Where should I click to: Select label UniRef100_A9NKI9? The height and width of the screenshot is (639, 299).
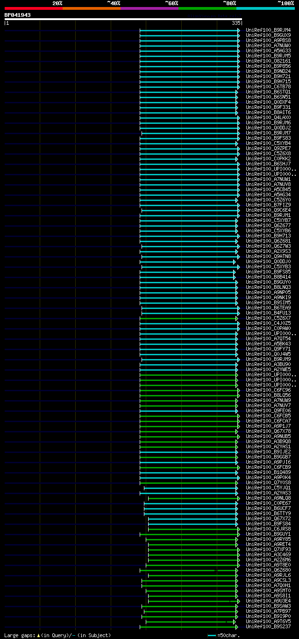tap(268, 298)
